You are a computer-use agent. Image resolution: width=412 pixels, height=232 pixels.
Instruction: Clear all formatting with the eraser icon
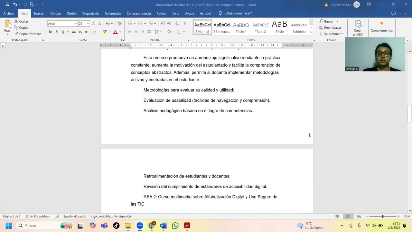120,24
